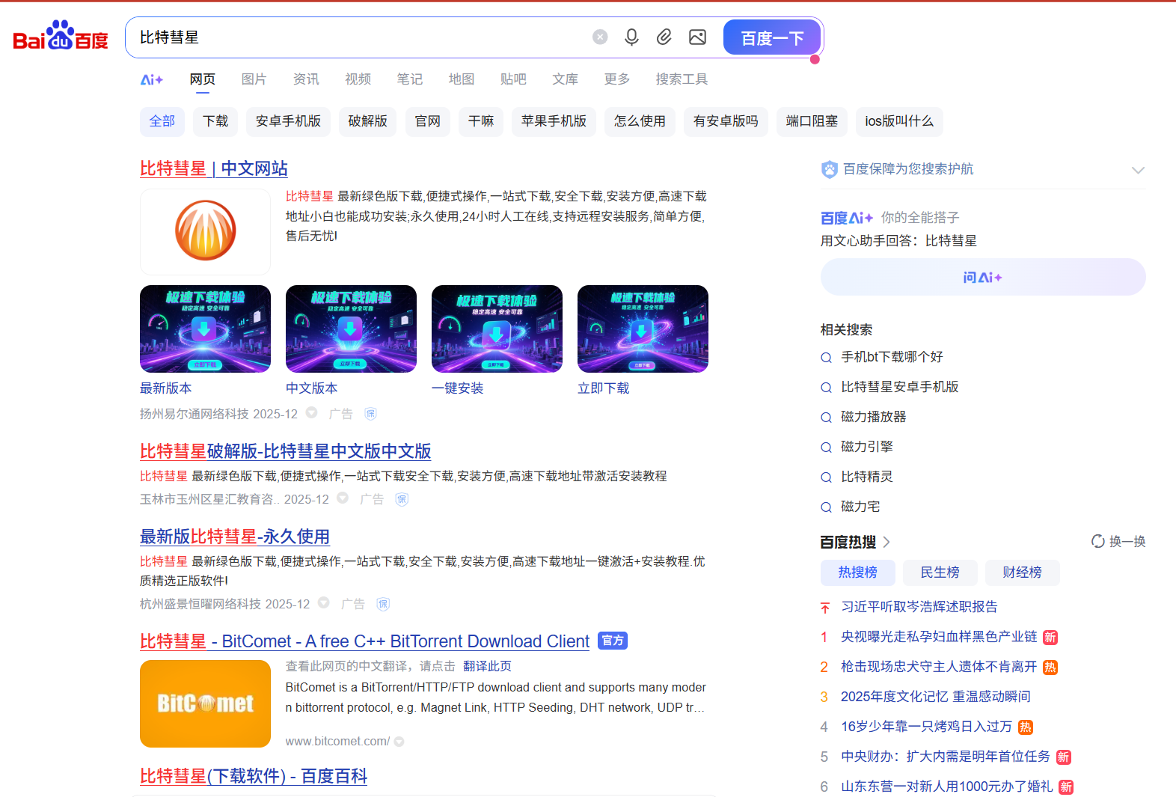
Task: Select the 安卓手机版 filter chip
Action: (x=288, y=121)
